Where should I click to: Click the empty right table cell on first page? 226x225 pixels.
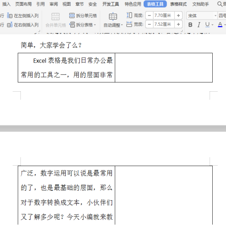pos(164,68)
